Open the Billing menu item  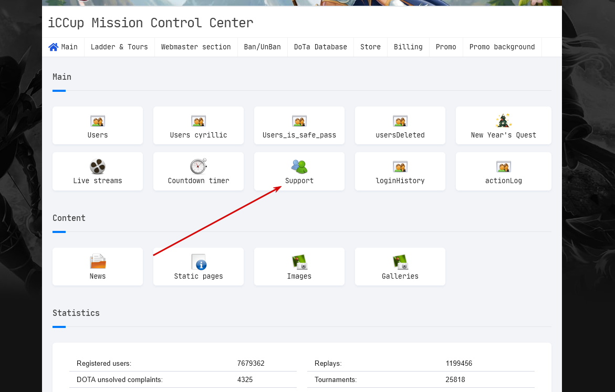click(408, 47)
